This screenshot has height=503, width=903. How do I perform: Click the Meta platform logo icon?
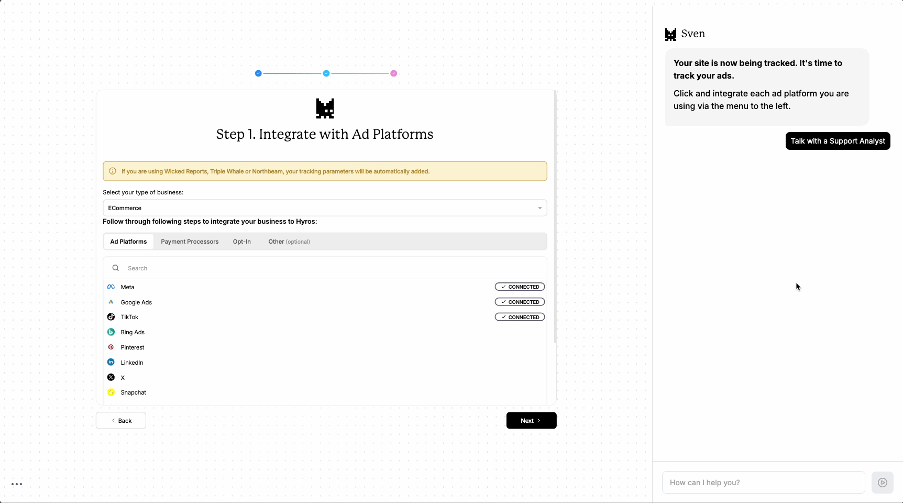(x=111, y=287)
